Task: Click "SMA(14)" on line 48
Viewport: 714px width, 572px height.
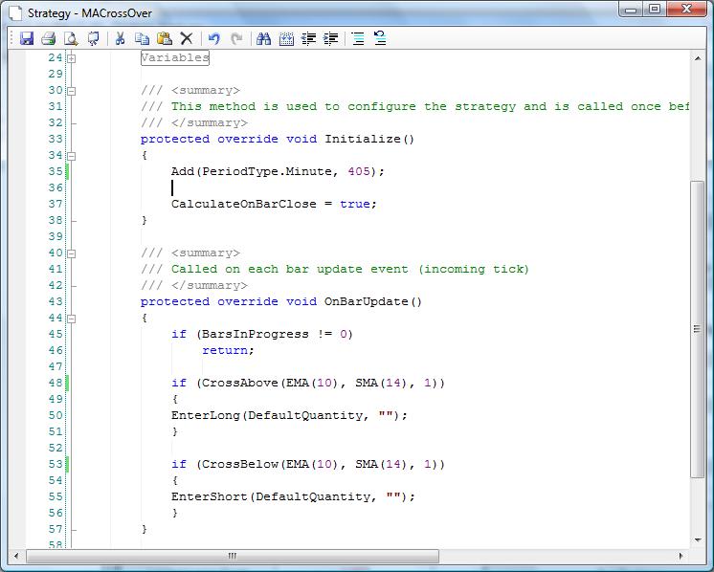Action: point(381,383)
